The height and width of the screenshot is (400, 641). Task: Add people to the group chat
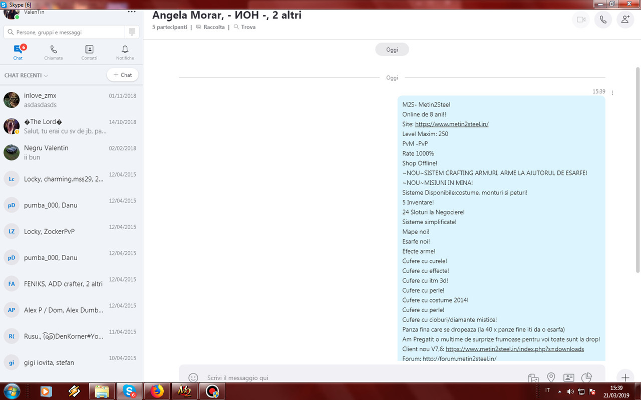pyautogui.click(x=625, y=19)
